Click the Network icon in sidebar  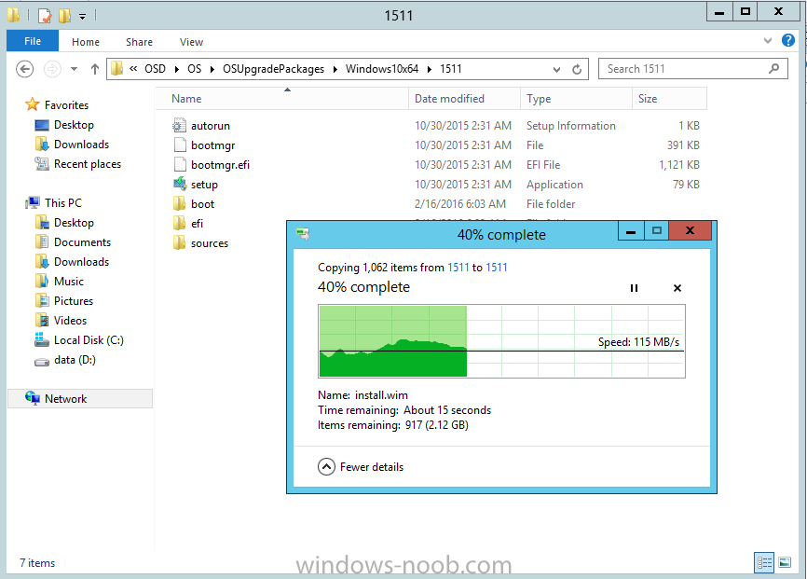(33, 398)
